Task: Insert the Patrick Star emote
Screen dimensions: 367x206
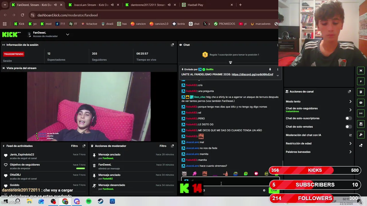Action: [x=225, y=174]
